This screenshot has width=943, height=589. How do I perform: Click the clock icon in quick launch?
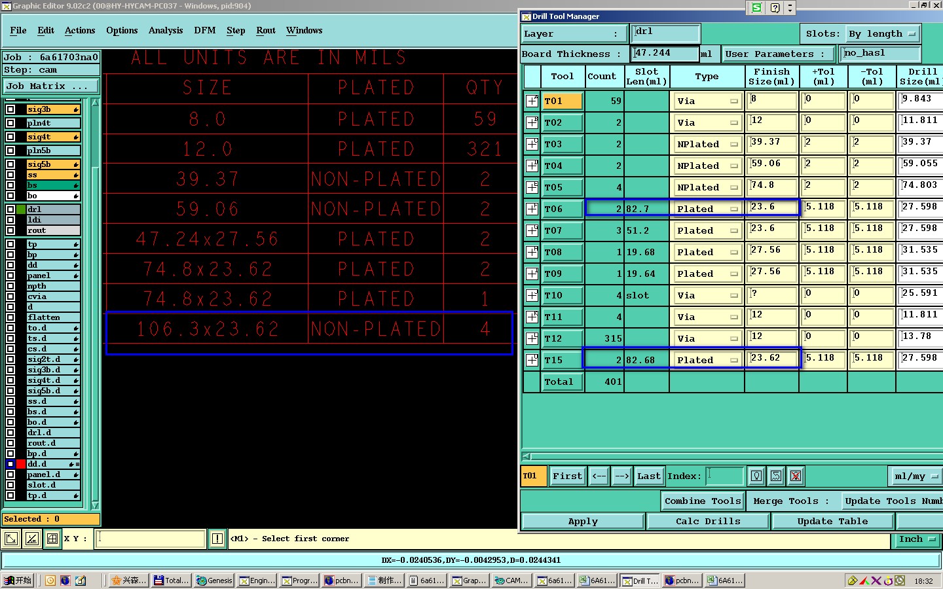point(50,580)
